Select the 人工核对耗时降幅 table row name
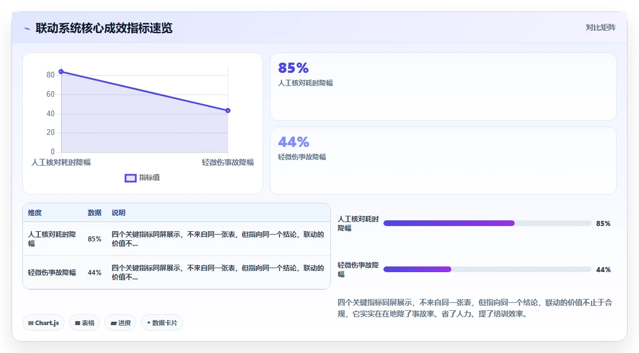The image size is (639, 353). pos(52,239)
